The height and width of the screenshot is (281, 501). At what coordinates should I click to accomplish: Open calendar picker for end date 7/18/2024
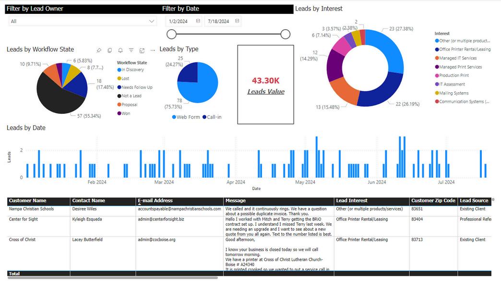pos(237,21)
